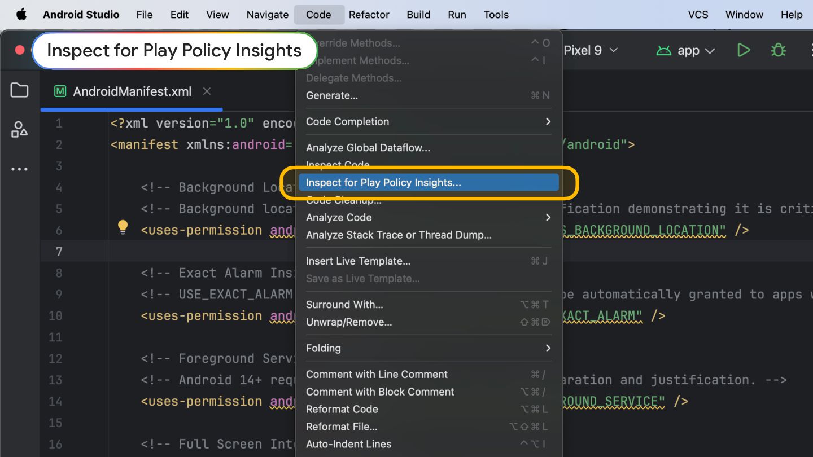Image resolution: width=813 pixels, height=457 pixels.
Task: Click the Android app configuration icon
Action: tap(663, 51)
